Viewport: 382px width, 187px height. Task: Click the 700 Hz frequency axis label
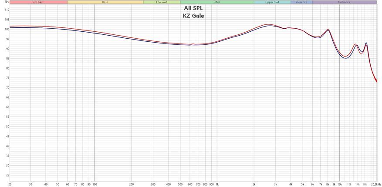(x=198, y=184)
